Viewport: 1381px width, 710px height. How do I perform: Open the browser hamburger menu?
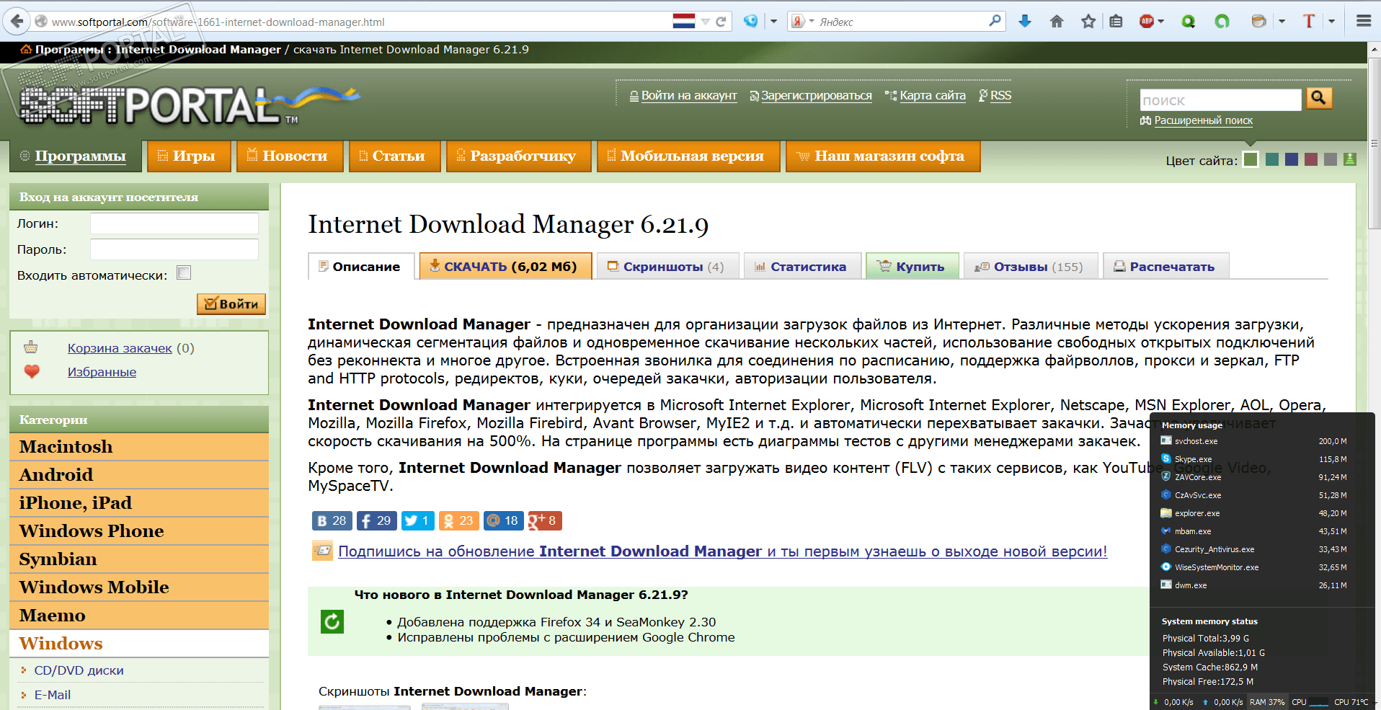1364,21
